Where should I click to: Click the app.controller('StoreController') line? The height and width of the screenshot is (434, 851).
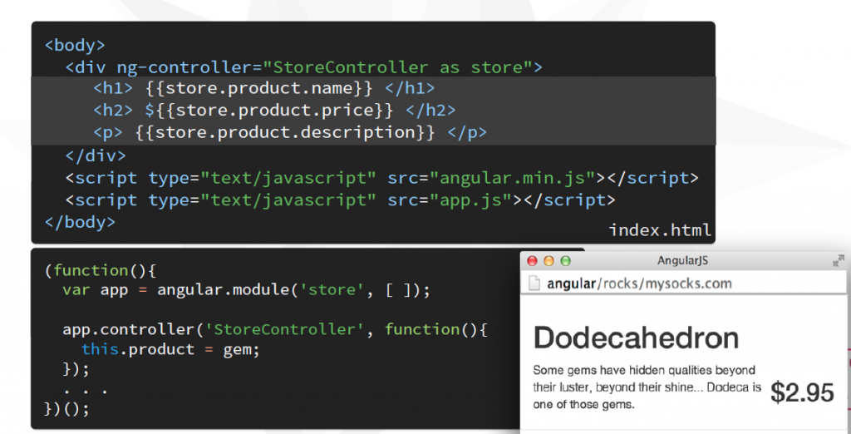tap(275, 330)
